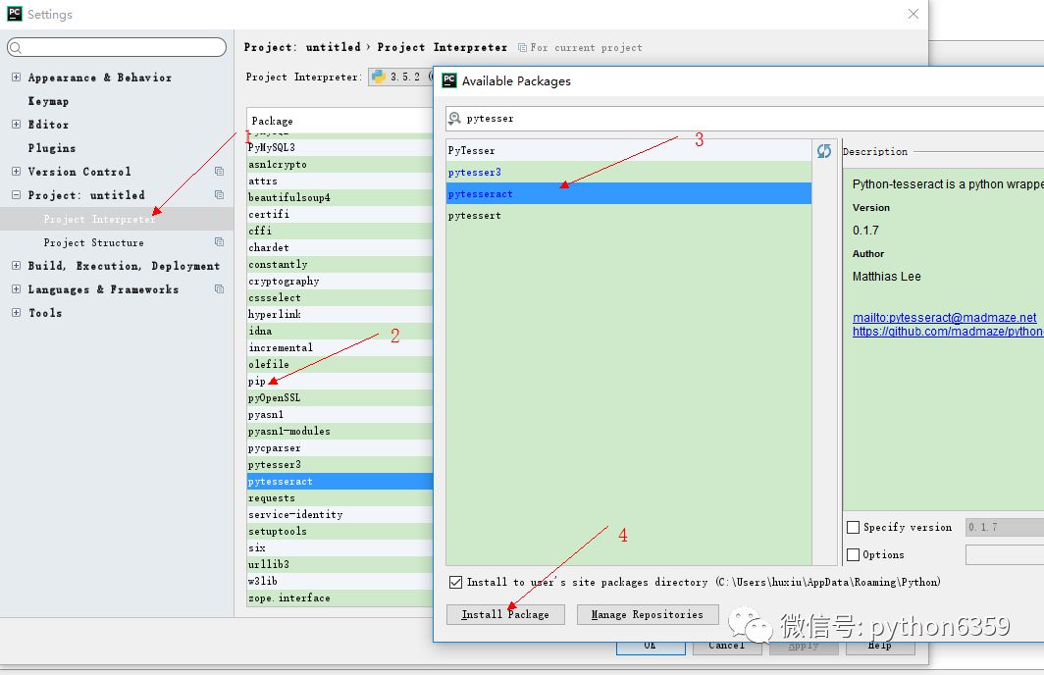1044x675 pixels.
Task: Click the Python interpreter icon 3.5.2
Action: (379, 77)
